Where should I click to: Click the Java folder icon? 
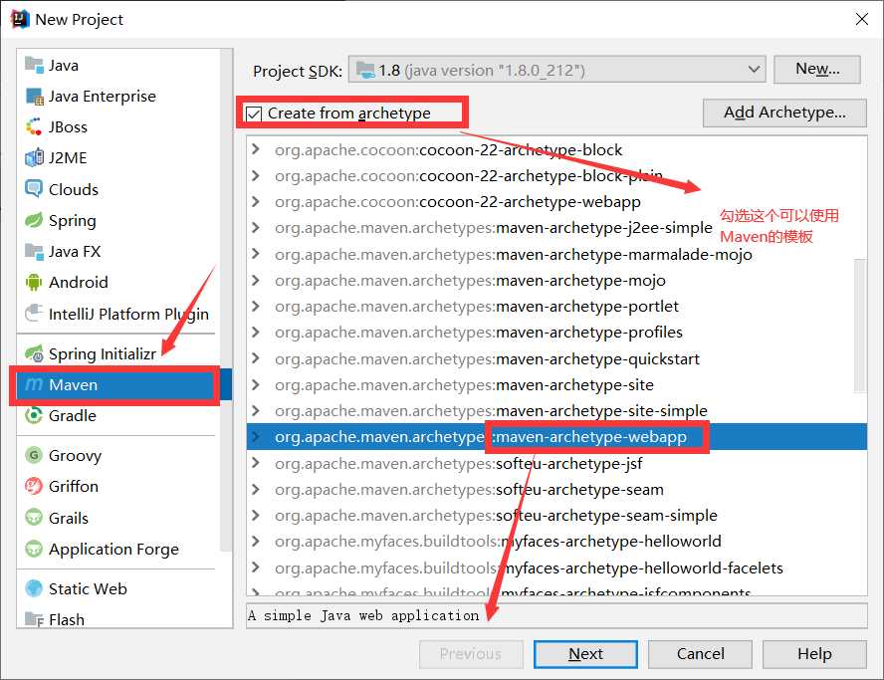pyautogui.click(x=34, y=66)
